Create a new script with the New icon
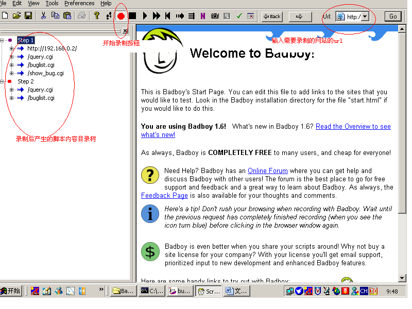 (x=5, y=16)
